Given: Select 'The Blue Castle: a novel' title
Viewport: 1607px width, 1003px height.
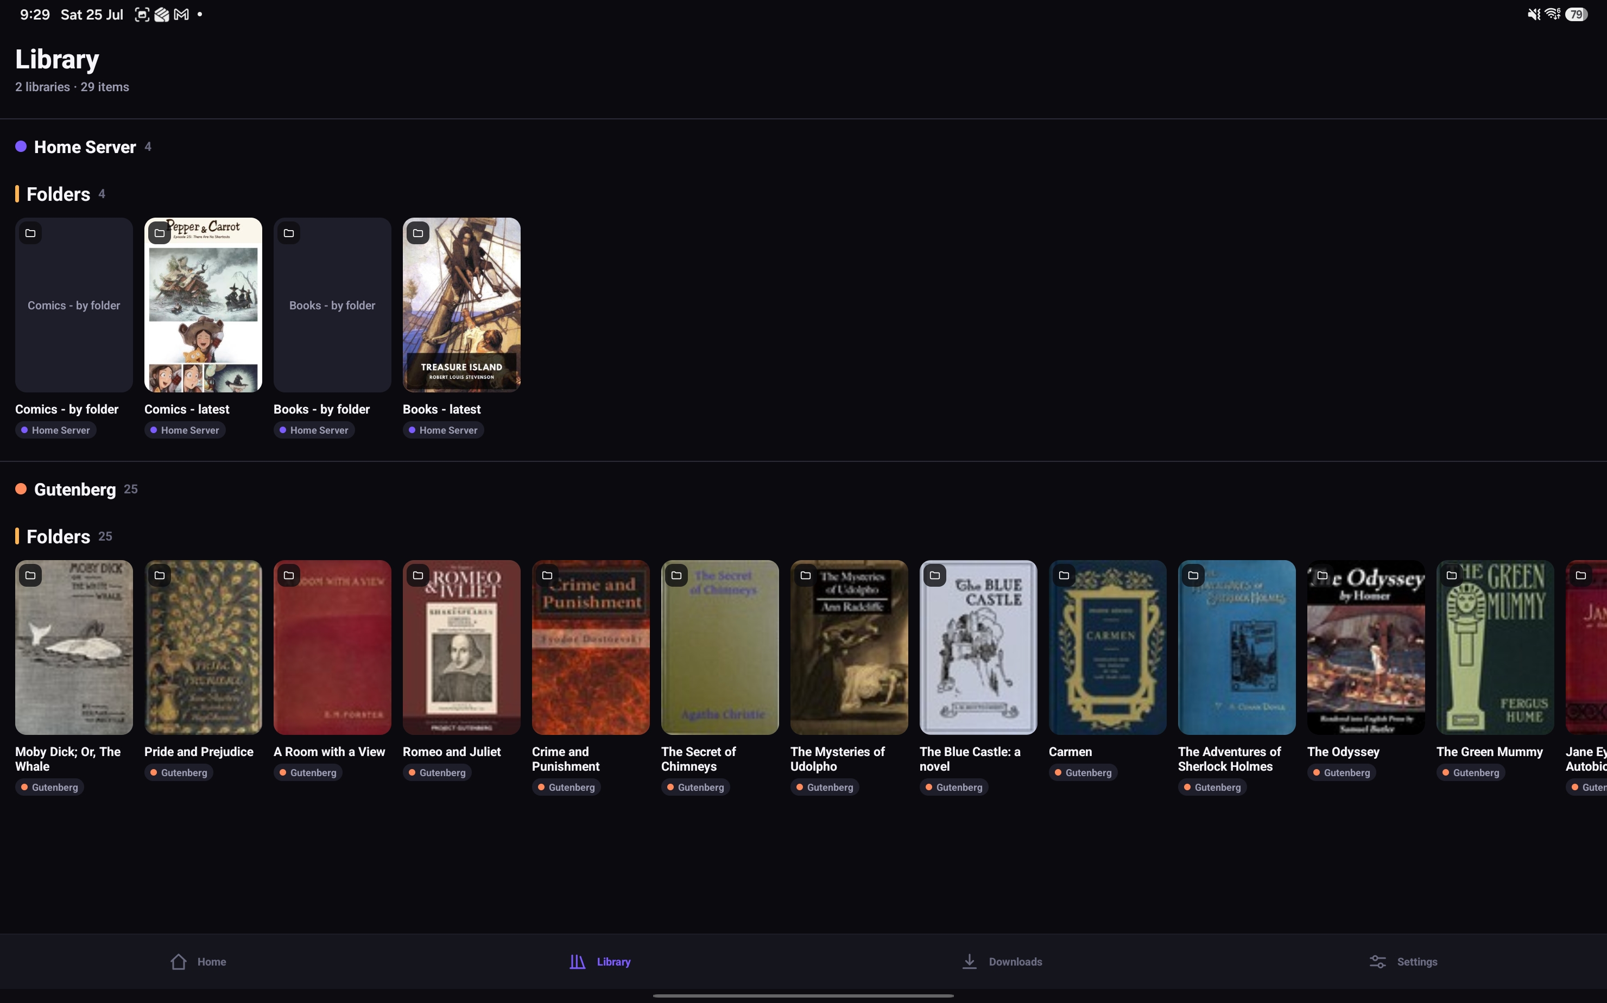Looking at the screenshot, I should click(970, 758).
